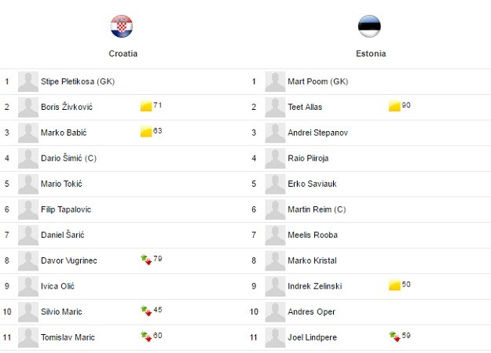This screenshot has height=353, width=491.
Task: Open Ivica Olić's player profile link
Action: click(x=57, y=286)
